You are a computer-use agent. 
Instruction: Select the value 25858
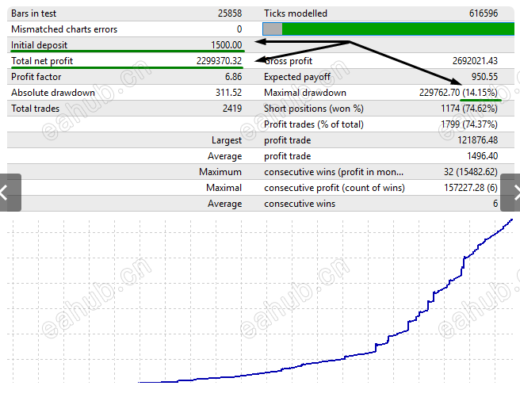click(x=230, y=13)
